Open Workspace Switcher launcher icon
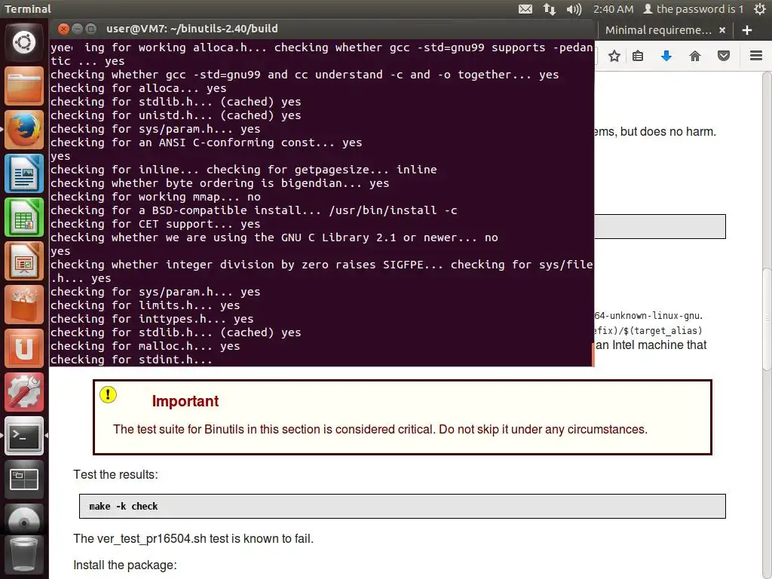The width and height of the screenshot is (772, 579). pos(24,480)
